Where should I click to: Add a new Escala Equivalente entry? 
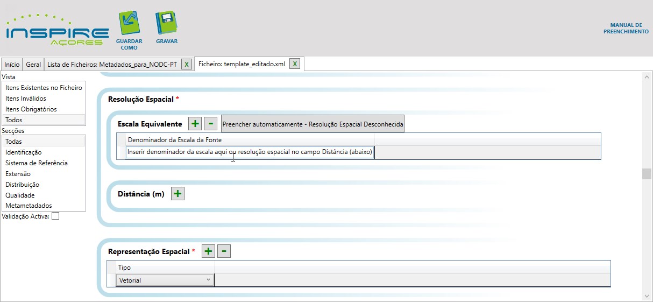click(x=195, y=124)
